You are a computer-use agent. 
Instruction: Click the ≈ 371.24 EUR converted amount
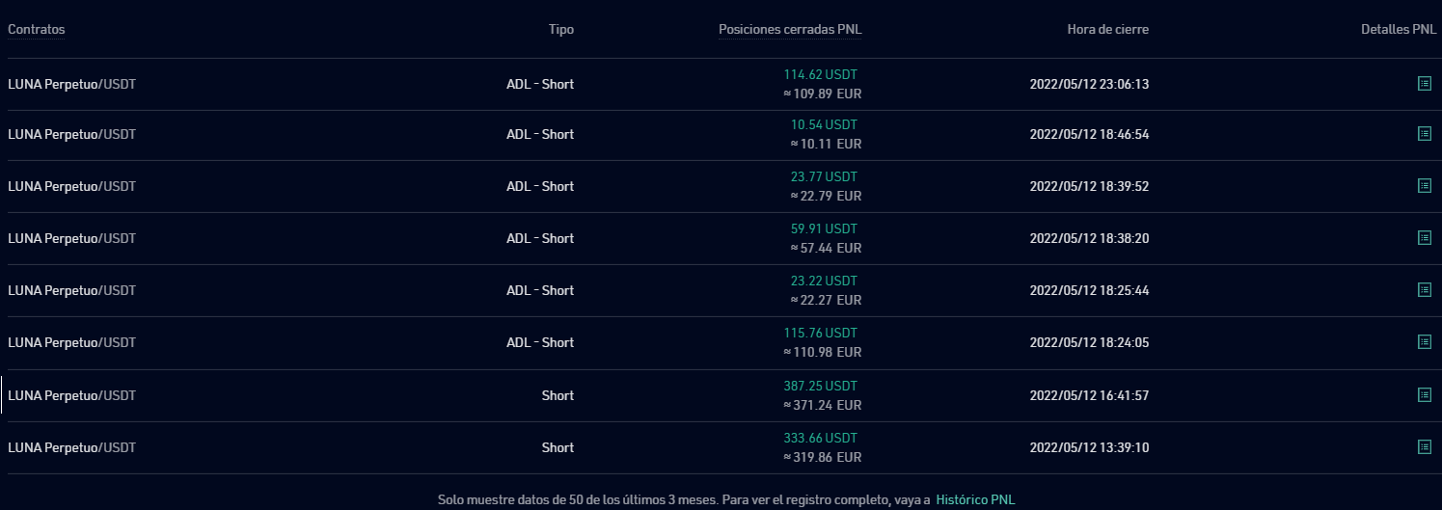823,405
